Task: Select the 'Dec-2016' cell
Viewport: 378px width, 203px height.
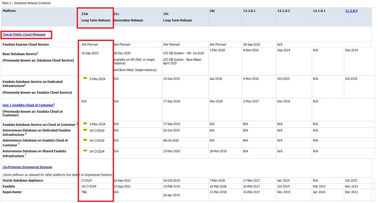Action: [283, 101]
